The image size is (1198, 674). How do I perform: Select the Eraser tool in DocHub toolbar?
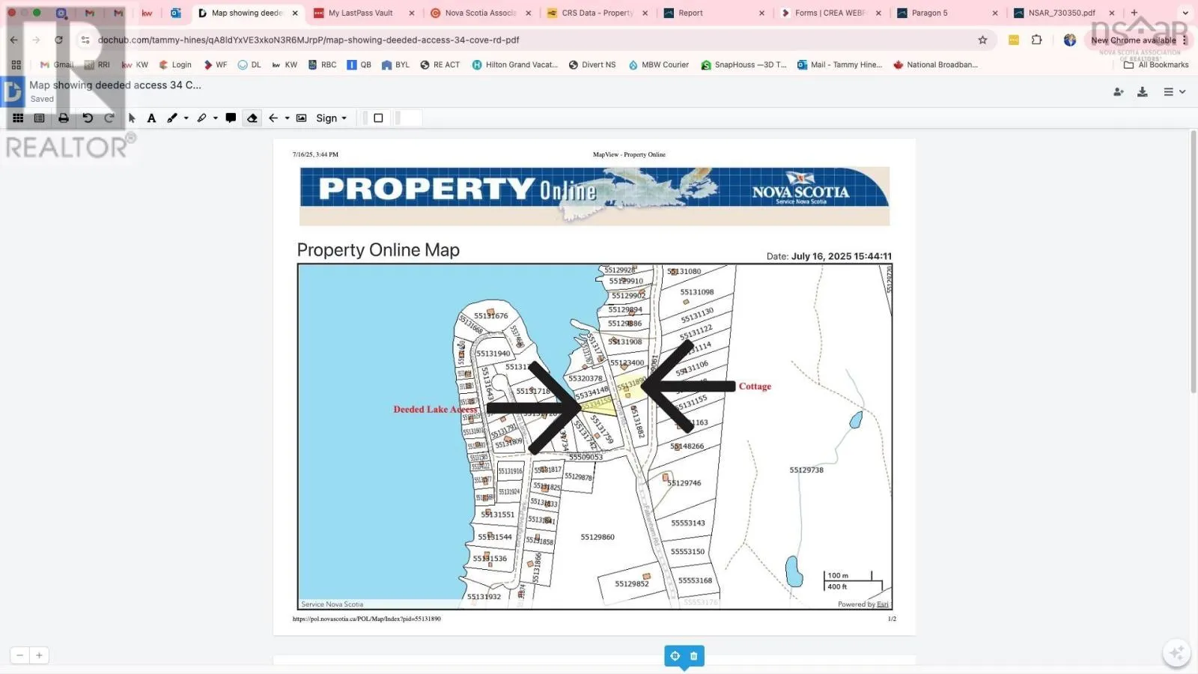point(252,118)
